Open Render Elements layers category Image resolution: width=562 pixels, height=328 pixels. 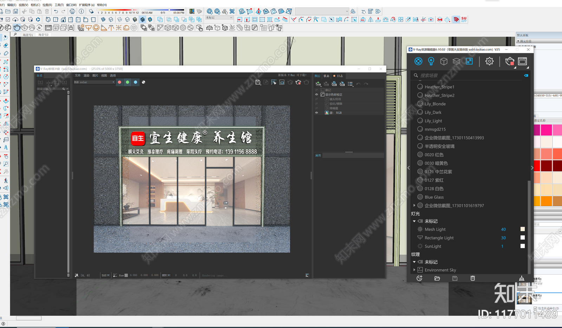456,62
